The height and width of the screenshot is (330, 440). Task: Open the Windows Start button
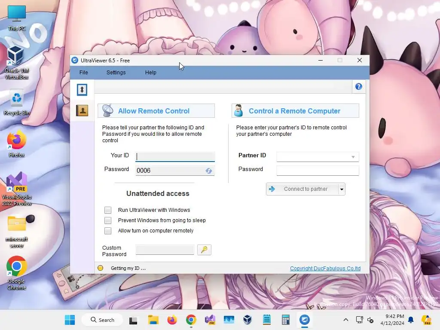[x=70, y=320]
